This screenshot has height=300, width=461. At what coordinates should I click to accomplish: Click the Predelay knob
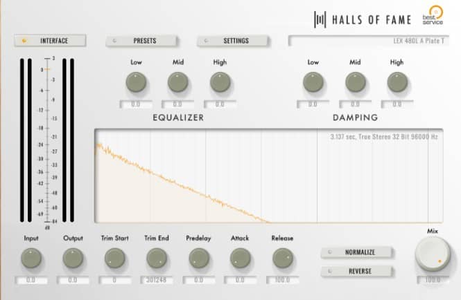[199, 259]
